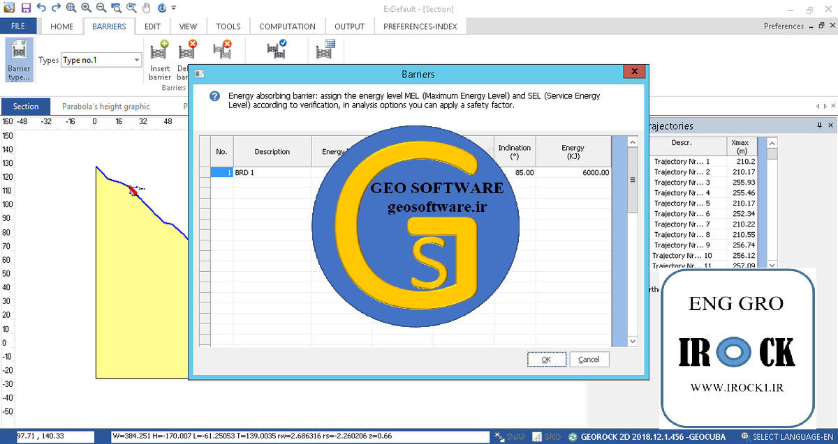Click the barrier verification checkmark icon

(x=277, y=49)
